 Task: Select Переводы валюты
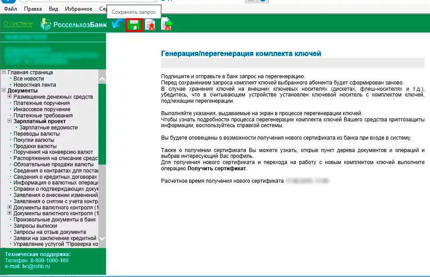[37, 134]
